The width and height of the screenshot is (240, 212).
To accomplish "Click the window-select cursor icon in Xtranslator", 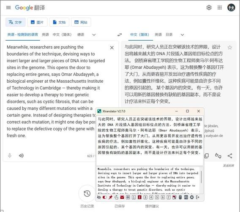I will (175, 198).
